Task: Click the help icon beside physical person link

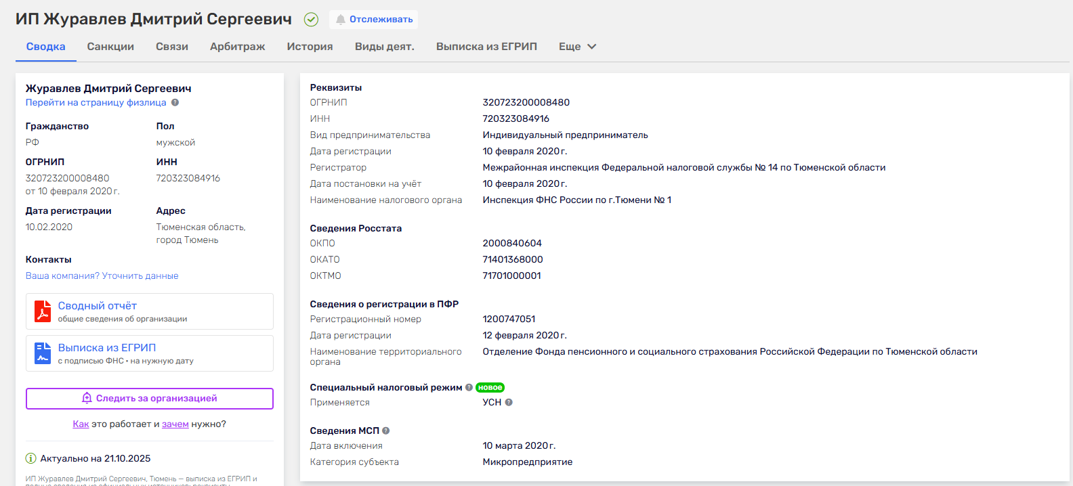Action: tap(175, 103)
